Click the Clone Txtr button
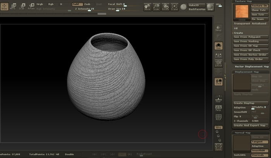Viewport: 271px width, 158px height. pos(260,10)
